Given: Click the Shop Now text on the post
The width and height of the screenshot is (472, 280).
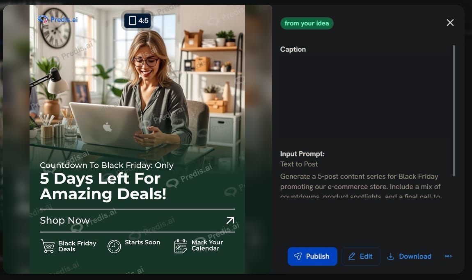Looking at the screenshot, I should click(x=65, y=221).
